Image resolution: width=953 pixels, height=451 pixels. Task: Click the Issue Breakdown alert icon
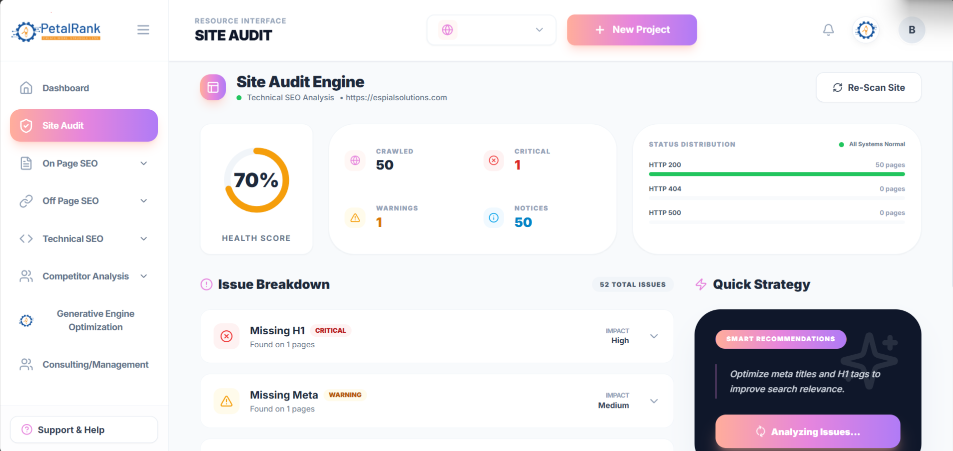click(x=206, y=285)
